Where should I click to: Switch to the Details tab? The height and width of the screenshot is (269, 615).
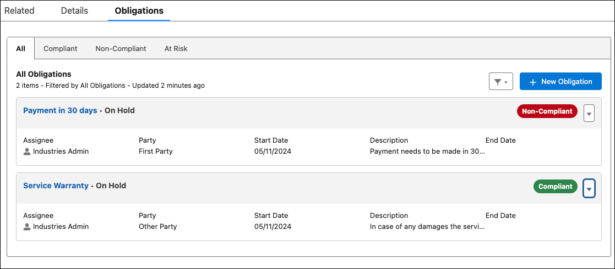point(74,11)
